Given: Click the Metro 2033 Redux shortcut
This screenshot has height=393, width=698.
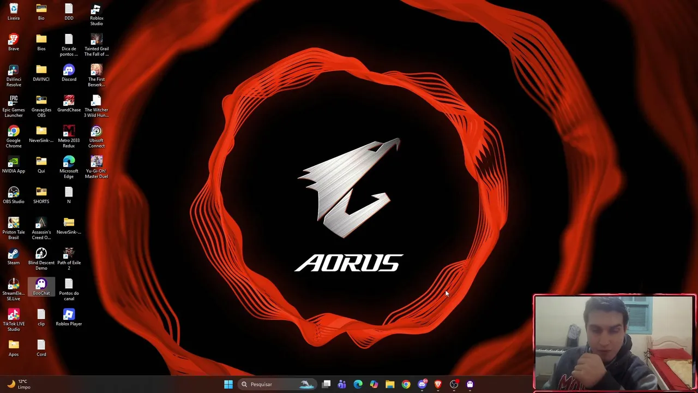Looking at the screenshot, I should [x=69, y=137].
